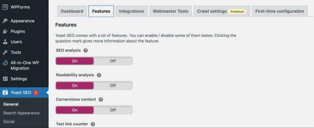This screenshot has height=128, width=314.
Task: Open Crawl settings Premium tab
Action: [x=222, y=11]
